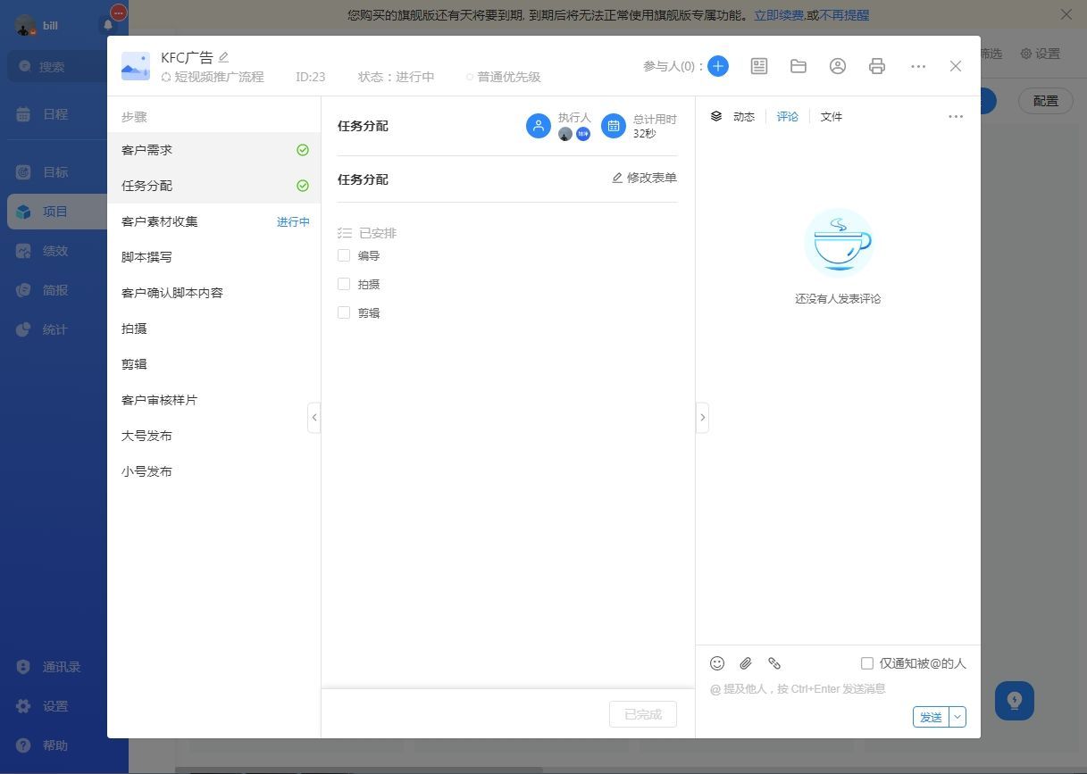Click the layers icon beside 动态
The height and width of the screenshot is (774, 1087).
click(716, 116)
